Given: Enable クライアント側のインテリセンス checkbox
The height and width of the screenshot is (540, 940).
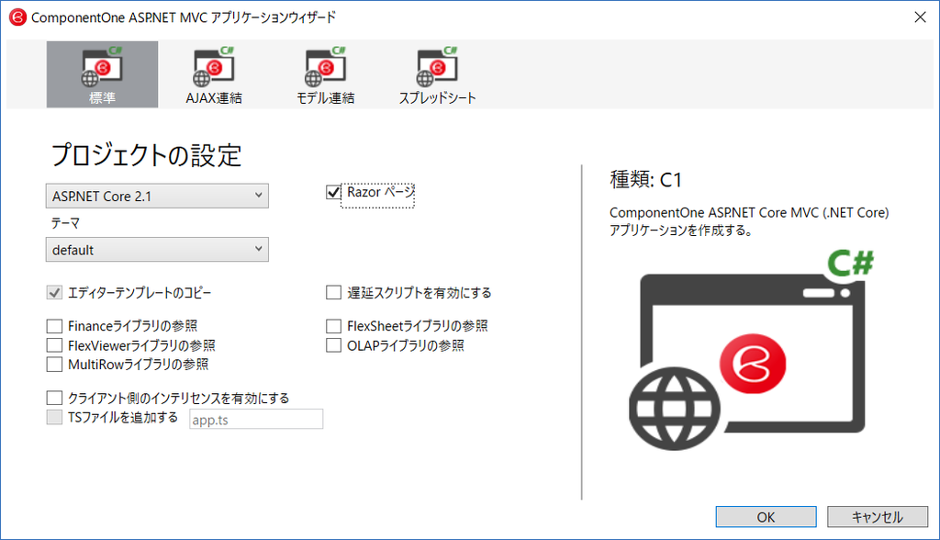Looking at the screenshot, I should click(54, 398).
